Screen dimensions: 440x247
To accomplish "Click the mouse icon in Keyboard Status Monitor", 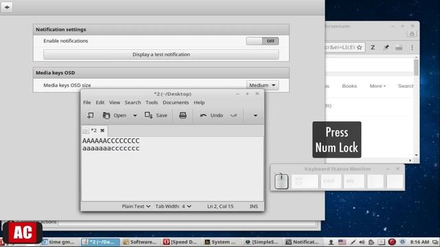I will tap(281, 181).
